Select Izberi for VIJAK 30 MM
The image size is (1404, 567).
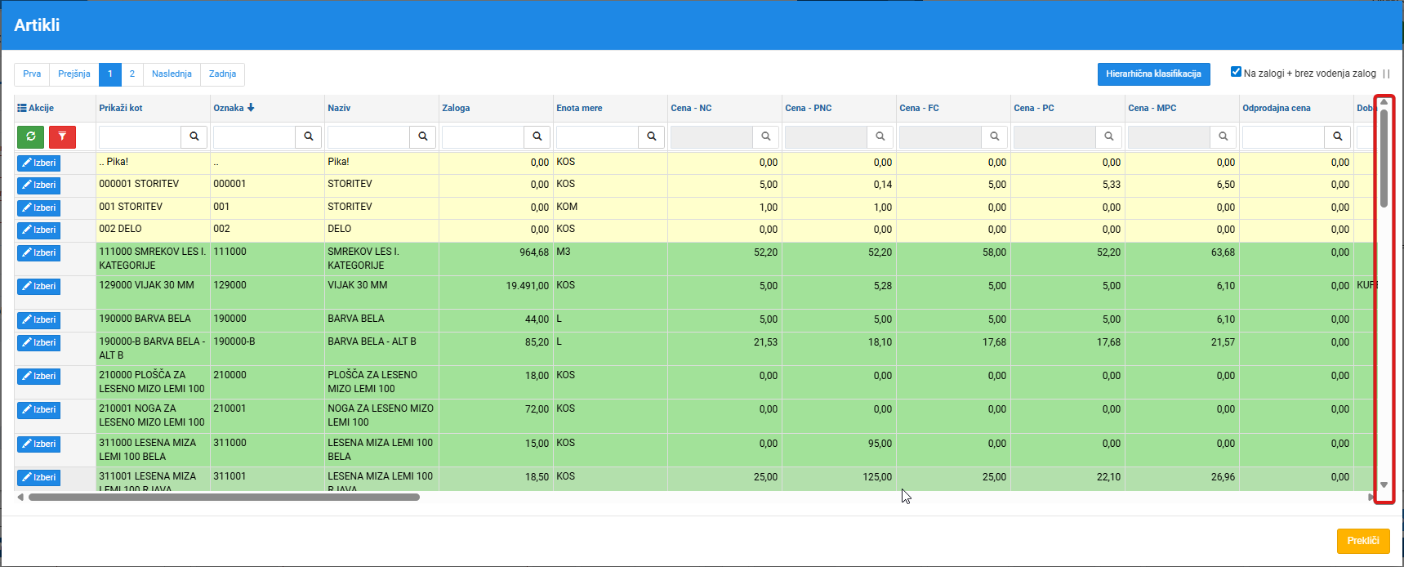[38, 287]
